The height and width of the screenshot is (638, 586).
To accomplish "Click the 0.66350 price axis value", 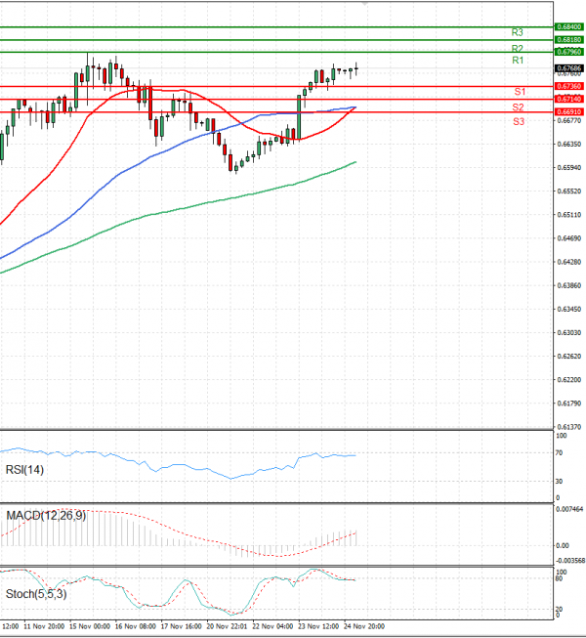I will [x=569, y=144].
